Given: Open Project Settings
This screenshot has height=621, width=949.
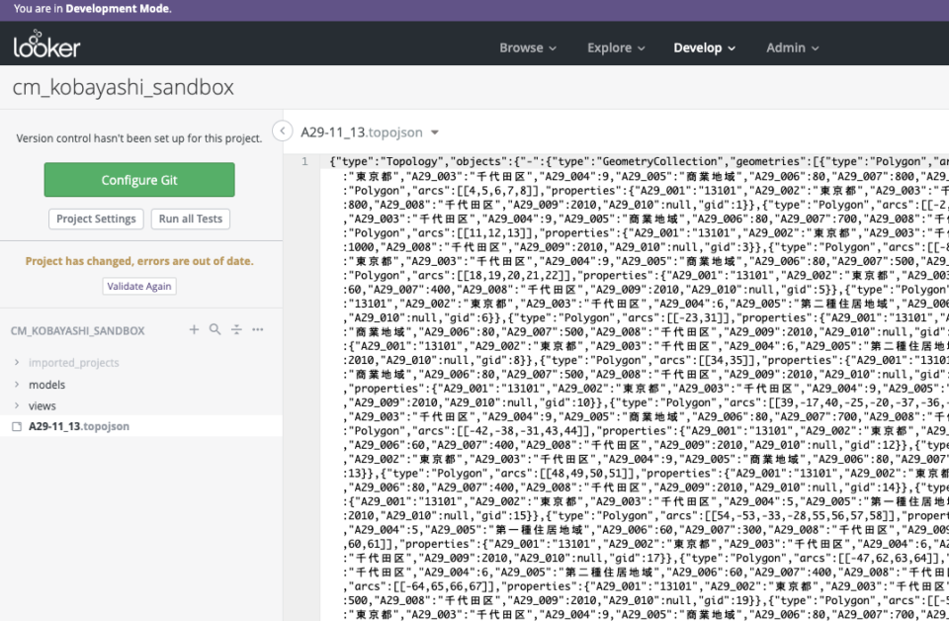Looking at the screenshot, I should 95,219.
